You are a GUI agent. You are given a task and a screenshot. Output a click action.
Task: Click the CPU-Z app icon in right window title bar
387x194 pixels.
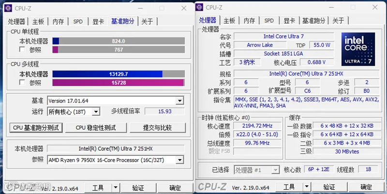(199, 7)
